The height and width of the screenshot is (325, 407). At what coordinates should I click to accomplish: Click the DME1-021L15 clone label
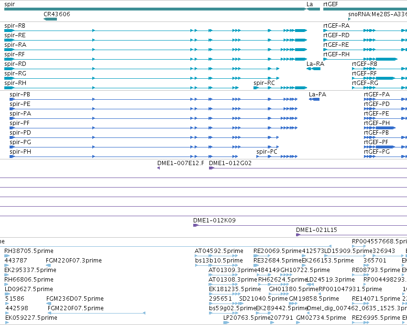click(x=317, y=230)
